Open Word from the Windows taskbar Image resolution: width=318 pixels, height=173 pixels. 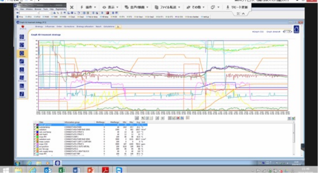(76, 170)
